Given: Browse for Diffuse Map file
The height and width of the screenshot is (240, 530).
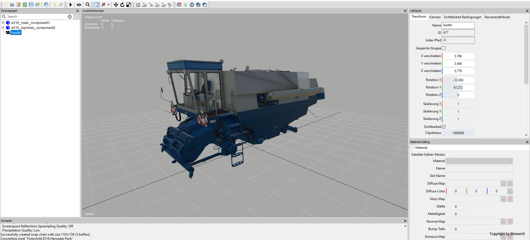Looking at the screenshot, I should click(504, 184).
